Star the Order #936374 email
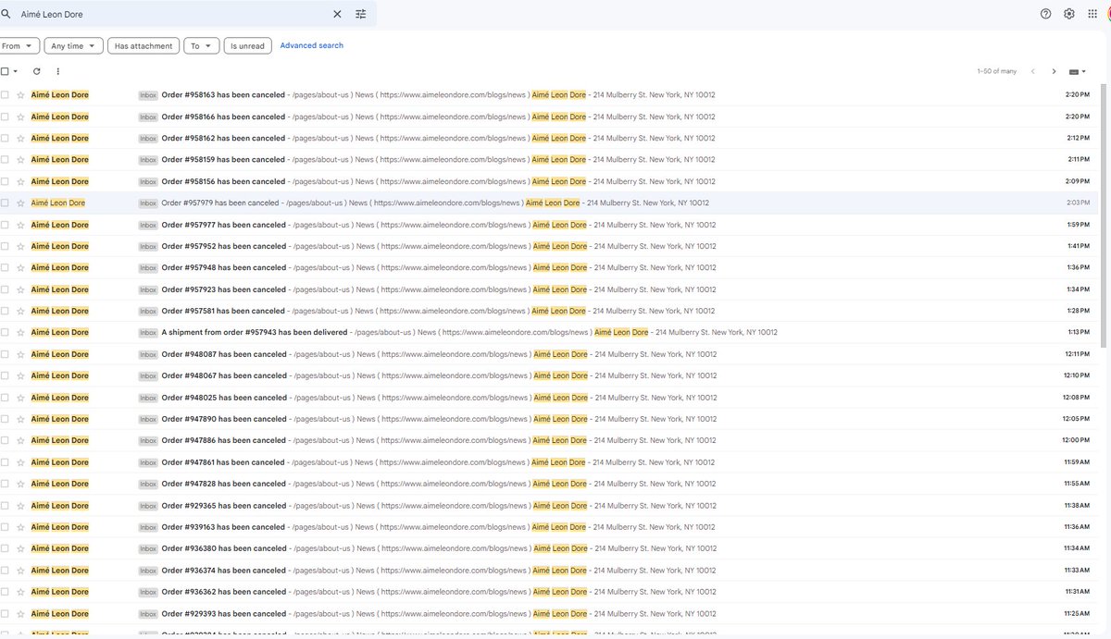This screenshot has height=639, width=1111. (20, 571)
